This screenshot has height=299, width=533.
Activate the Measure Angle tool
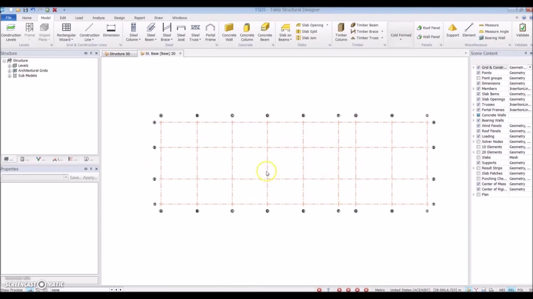[x=493, y=32]
